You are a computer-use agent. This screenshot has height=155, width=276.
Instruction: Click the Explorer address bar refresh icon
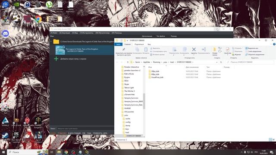[221, 62]
